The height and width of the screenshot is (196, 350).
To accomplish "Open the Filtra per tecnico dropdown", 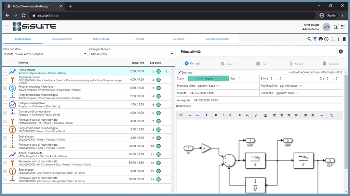I will click(132, 54).
